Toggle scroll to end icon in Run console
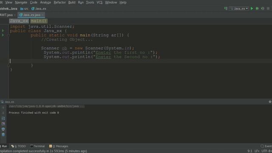Image resolution: width=272 pixels, height=153 pixels. coord(3,124)
